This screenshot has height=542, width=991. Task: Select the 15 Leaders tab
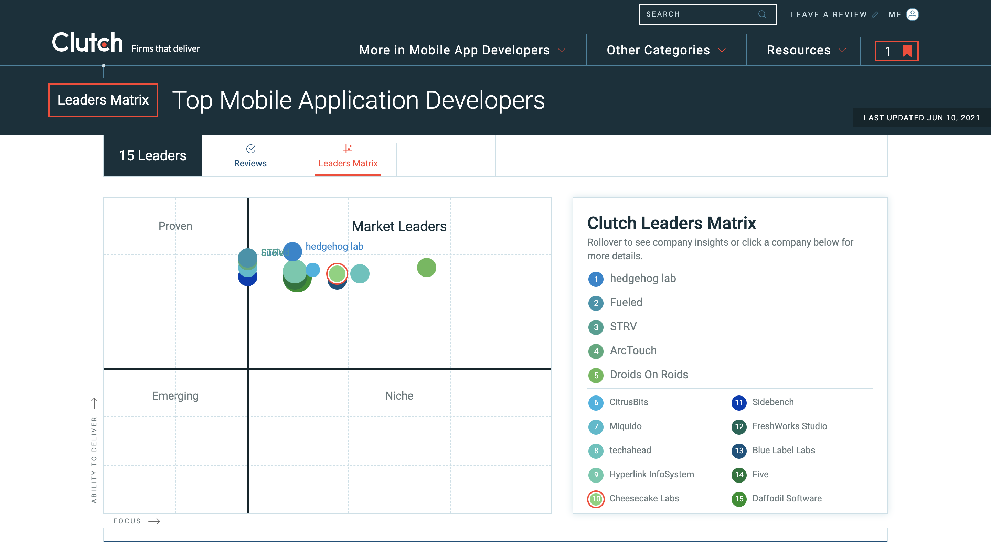point(152,155)
